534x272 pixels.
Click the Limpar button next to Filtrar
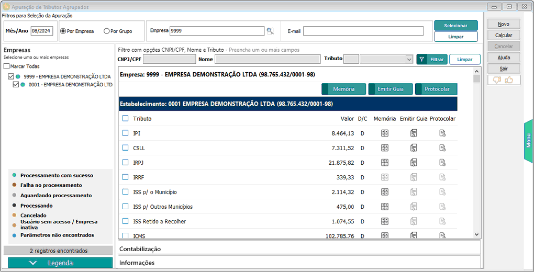click(464, 59)
